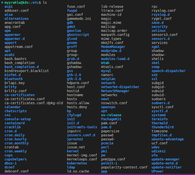195x175 pixels.
Task: Click 'issue.net' file name
Action: pos(76,147)
